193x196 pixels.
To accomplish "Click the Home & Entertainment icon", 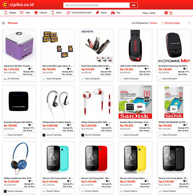I will click(68, 13).
